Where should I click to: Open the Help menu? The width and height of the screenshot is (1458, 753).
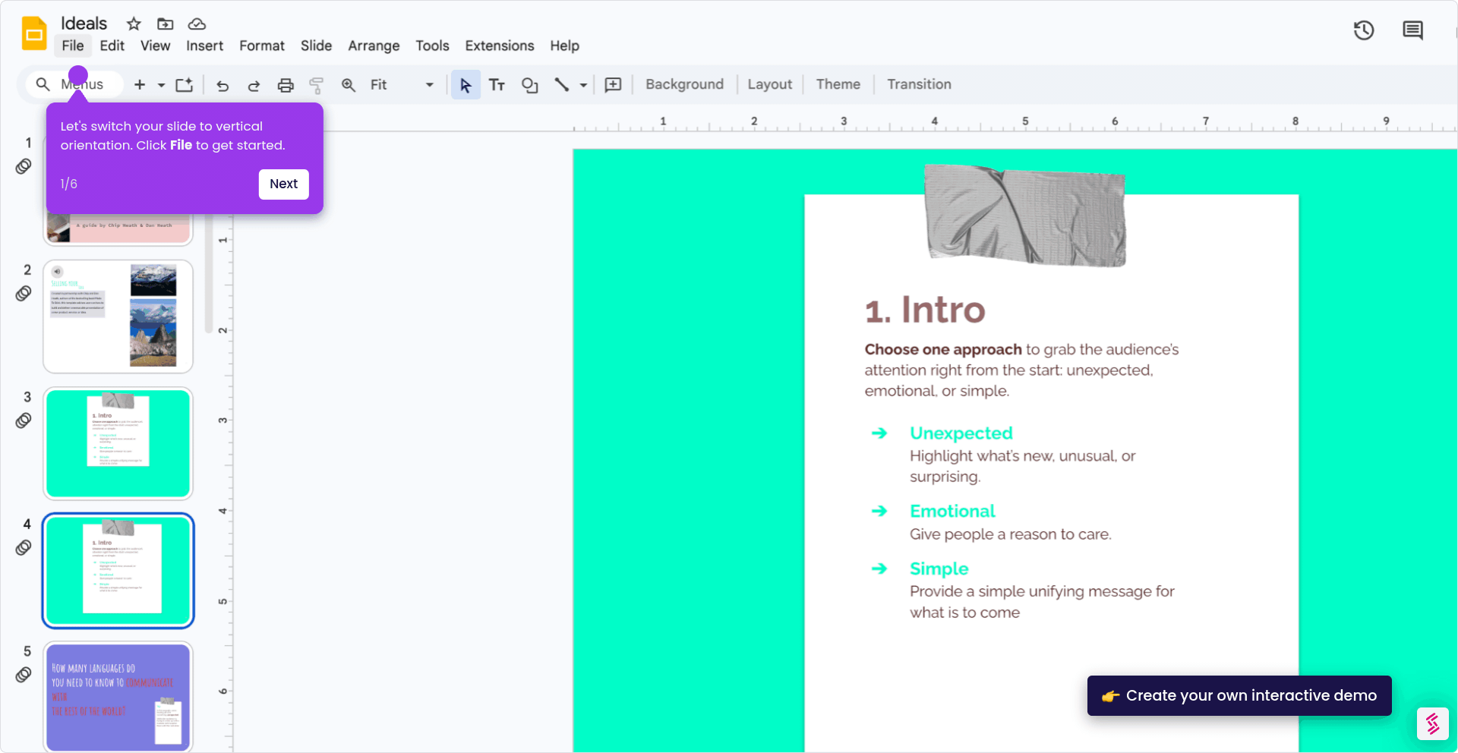tap(564, 46)
